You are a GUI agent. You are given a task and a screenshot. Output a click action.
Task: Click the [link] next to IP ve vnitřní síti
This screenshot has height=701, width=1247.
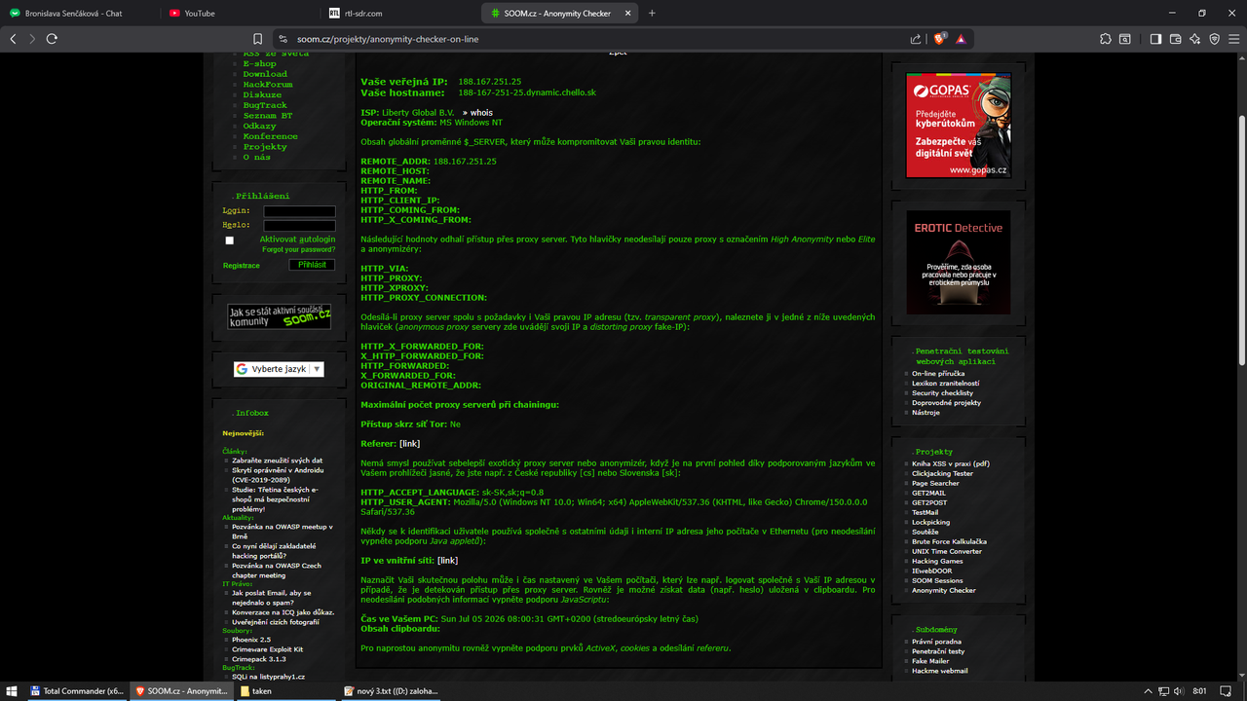[x=447, y=561]
